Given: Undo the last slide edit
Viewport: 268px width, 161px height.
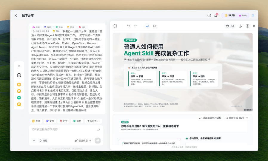Looking at the screenshot, I should [129, 26].
